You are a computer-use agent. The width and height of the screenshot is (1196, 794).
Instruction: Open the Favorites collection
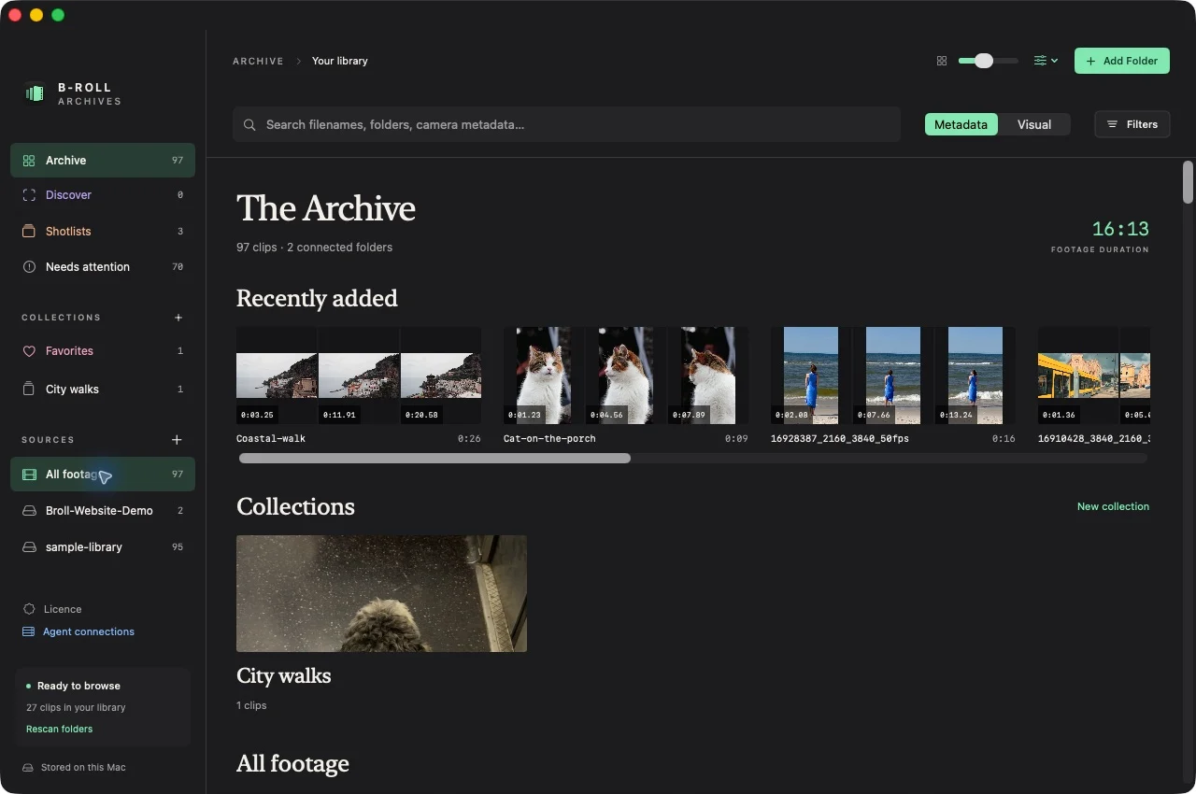click(103, 351)
